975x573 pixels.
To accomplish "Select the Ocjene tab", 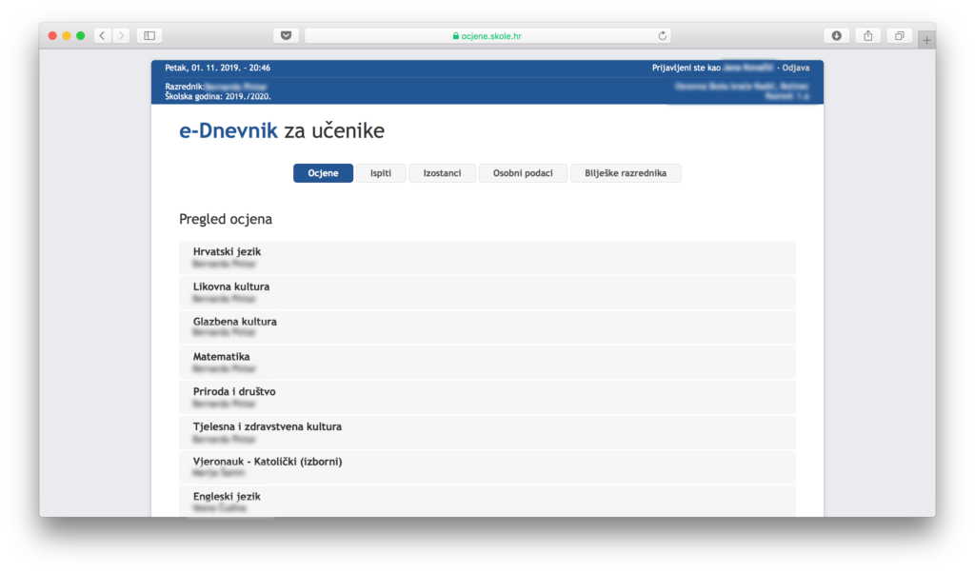I will pos(323,173).
